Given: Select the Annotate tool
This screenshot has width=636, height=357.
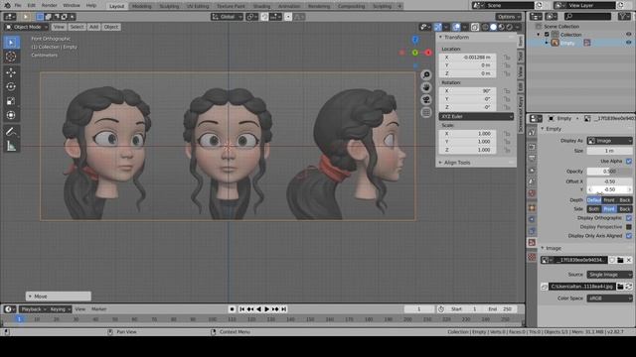Looking at the screenshot, I should 11,131.
